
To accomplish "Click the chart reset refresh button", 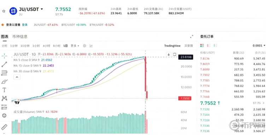I will (175, 54).
